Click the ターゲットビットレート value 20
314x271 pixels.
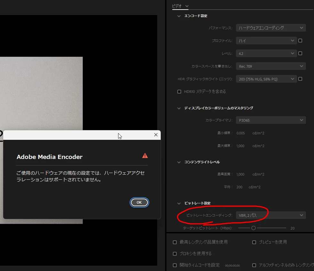click(x=292, y=228)
